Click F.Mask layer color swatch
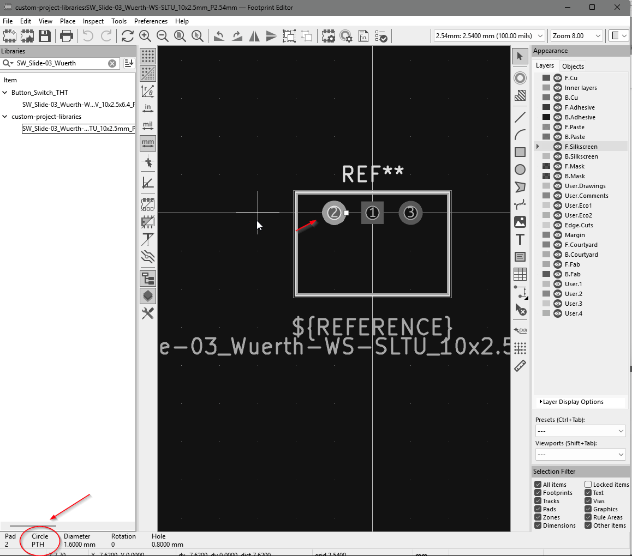 pyautogui.click(x=546, y=166)
